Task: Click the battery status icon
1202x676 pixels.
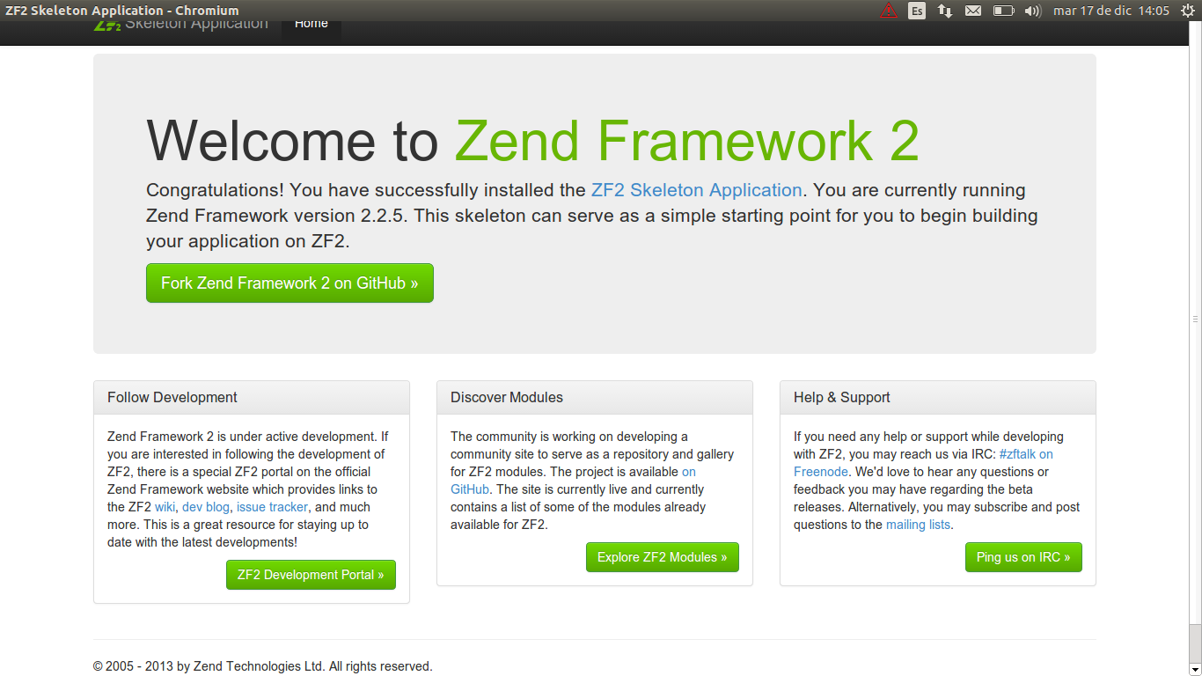Action: (1003, 11)
